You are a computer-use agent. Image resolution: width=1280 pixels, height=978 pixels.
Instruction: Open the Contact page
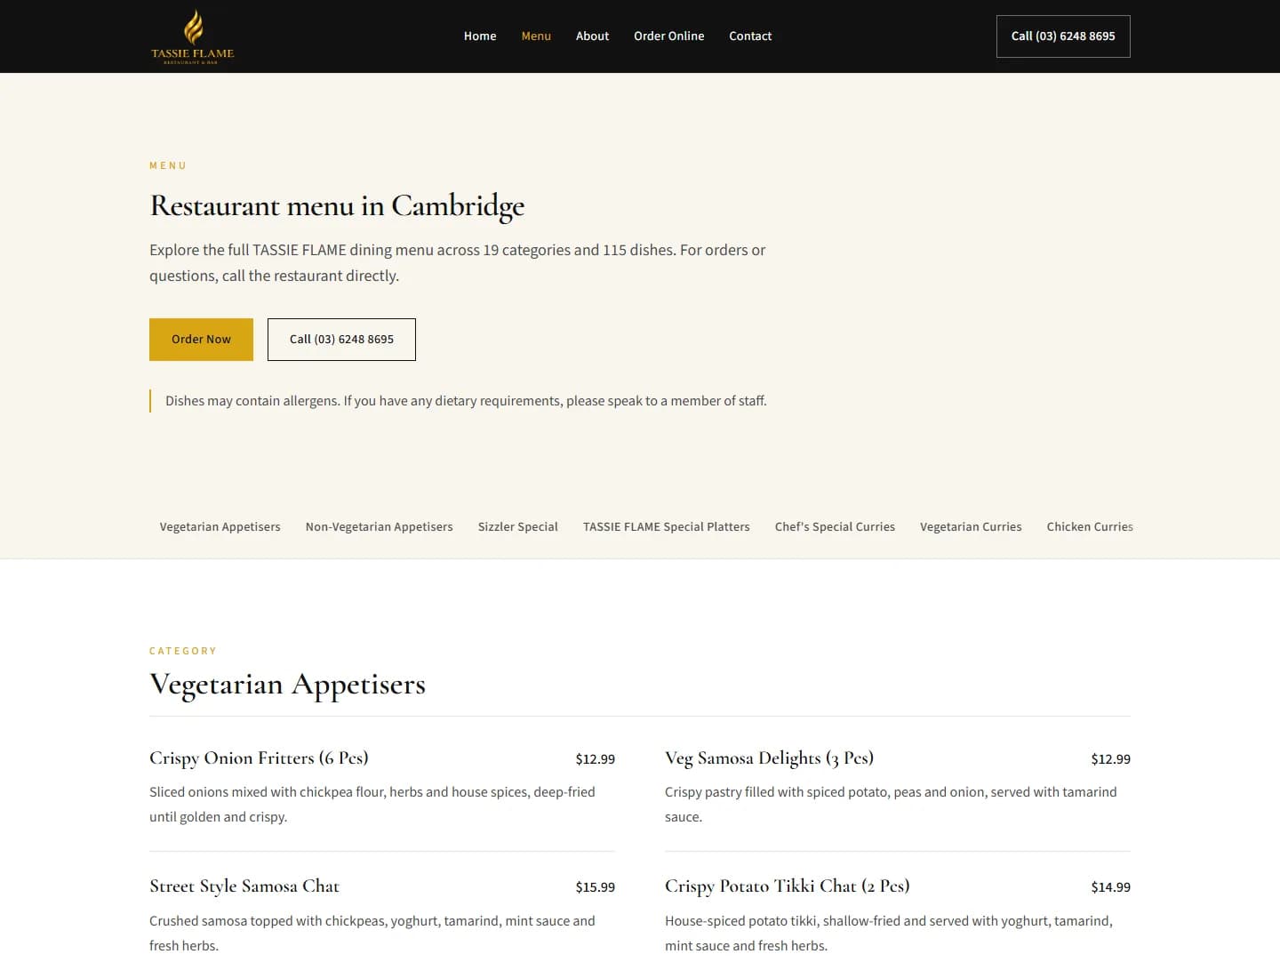(x=750, y=36)
